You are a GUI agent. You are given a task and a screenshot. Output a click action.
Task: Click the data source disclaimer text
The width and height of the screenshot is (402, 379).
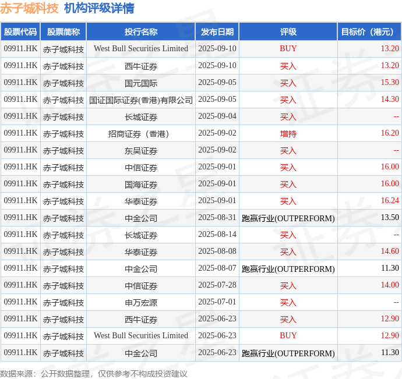click(x=94, y=374)
